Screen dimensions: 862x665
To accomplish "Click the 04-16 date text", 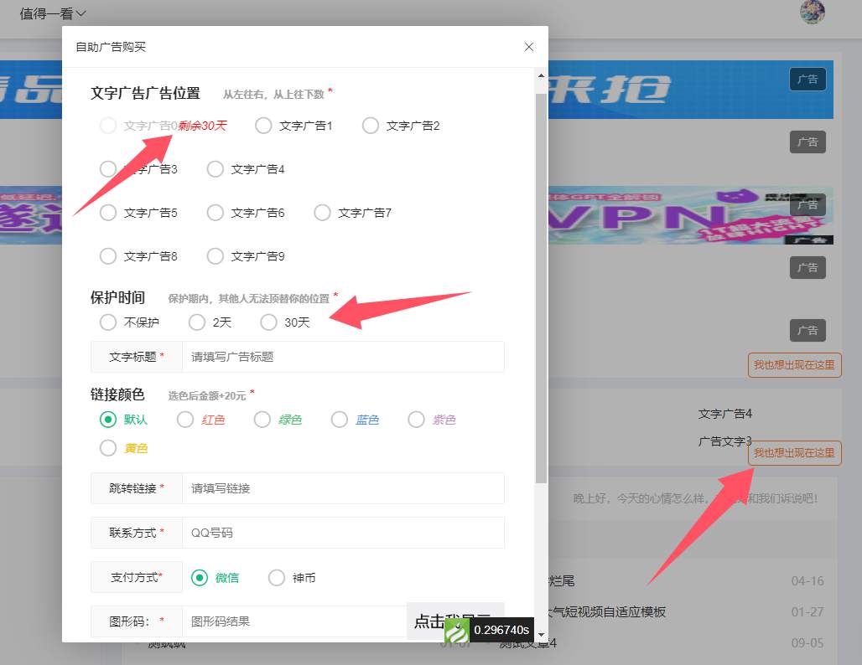I will click(x=807, y=581).
